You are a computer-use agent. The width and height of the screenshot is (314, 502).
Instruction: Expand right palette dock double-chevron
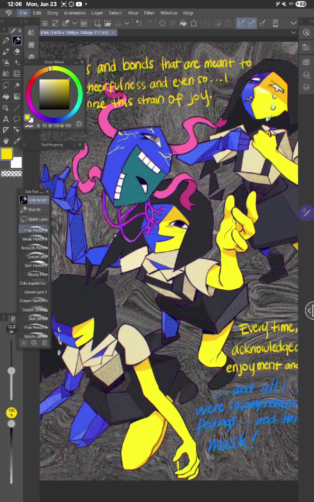pos(311,21)
